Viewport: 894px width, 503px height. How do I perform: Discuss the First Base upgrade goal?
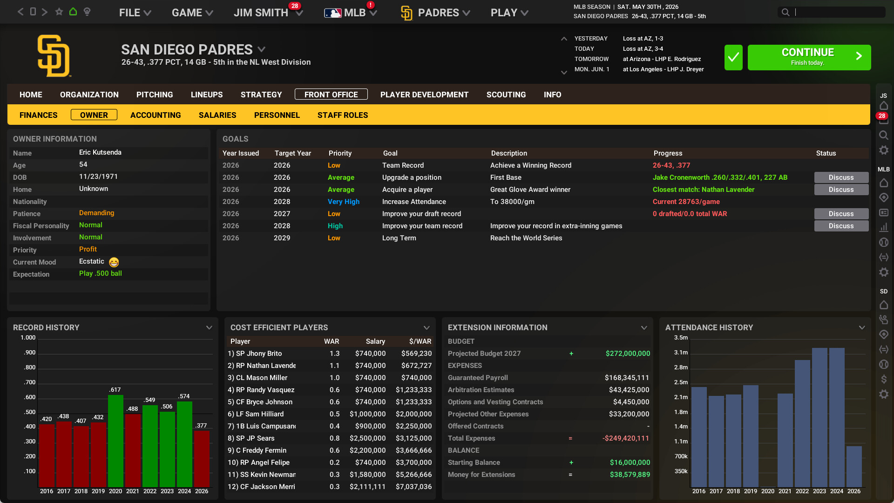tap(841, 177)
